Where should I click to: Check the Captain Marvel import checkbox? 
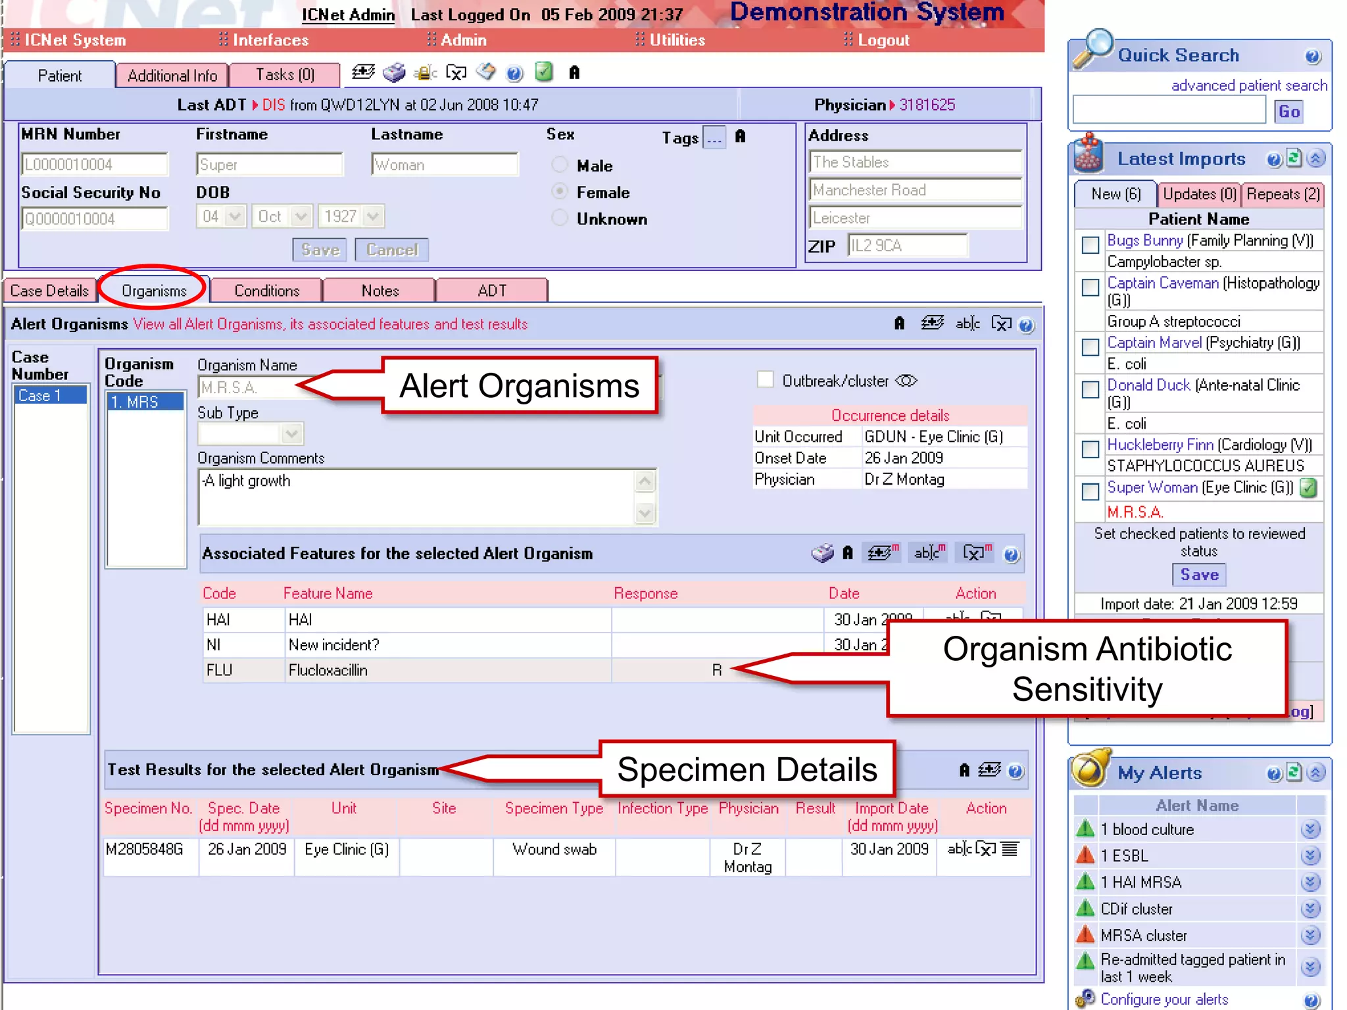coord(1090,347)
